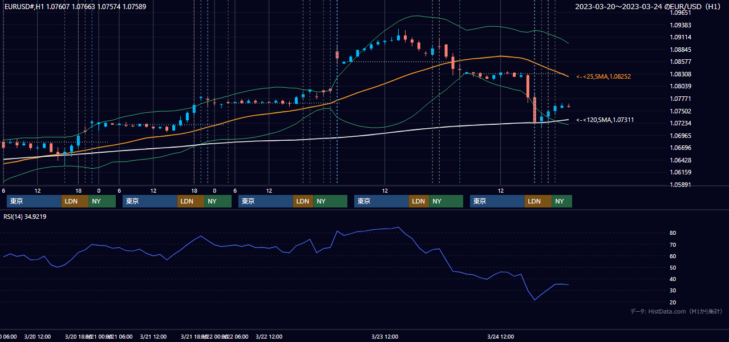The height and width of the screenshot is (342, 729).
Task: Click the first (leftmost) NY session bar
Action: tap(102, 201)
